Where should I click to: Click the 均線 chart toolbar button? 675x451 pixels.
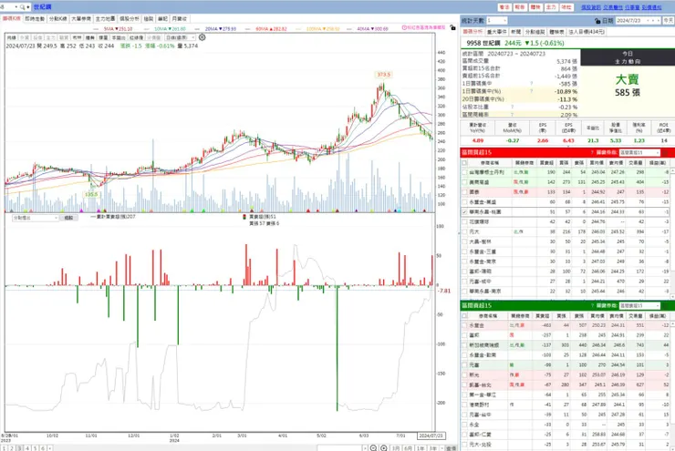pos(11,38)
